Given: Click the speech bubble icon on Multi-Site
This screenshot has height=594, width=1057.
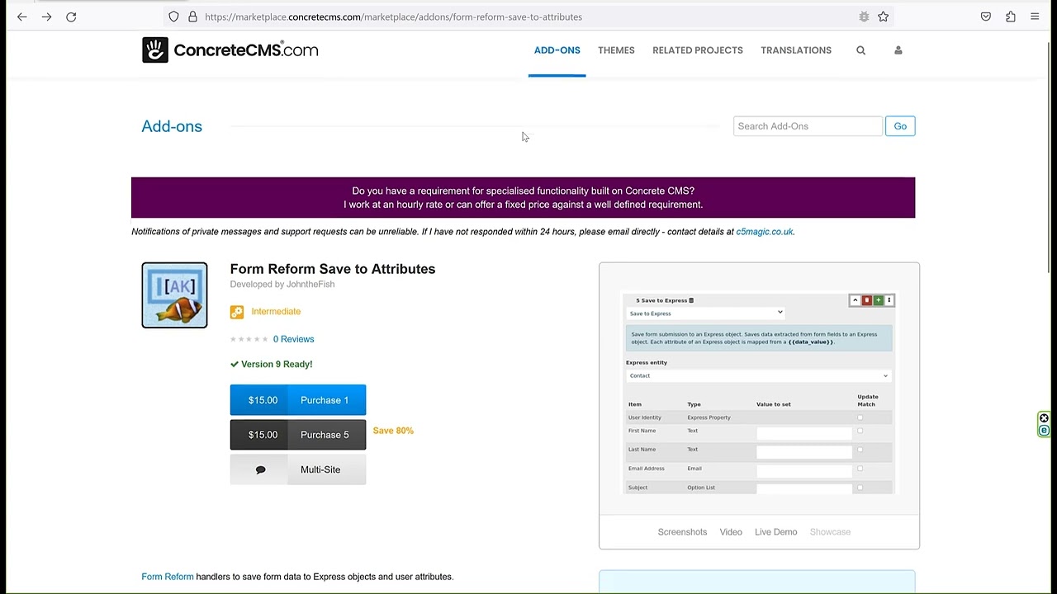Looking at the screenshot, I should pyautogui.click(x=261, y=469).
